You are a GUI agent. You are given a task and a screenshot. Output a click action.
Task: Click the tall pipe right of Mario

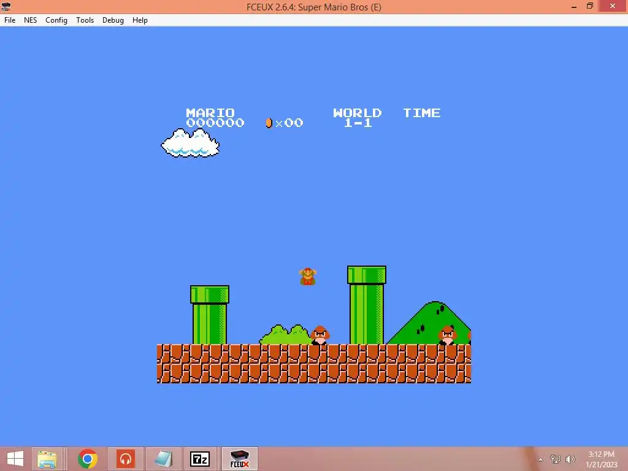(x=367, y=305)
